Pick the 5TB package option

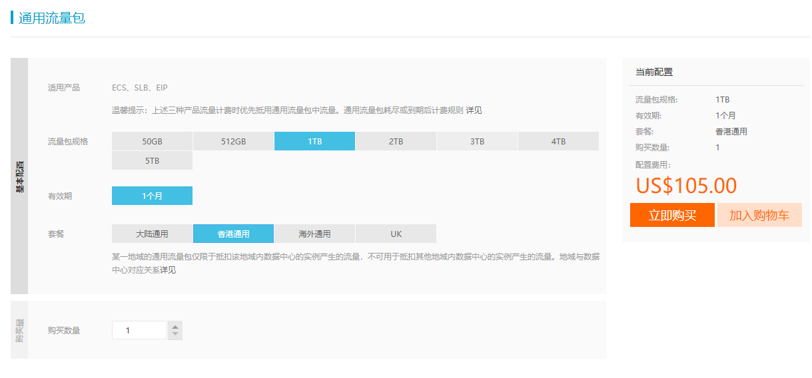(152, 160)
